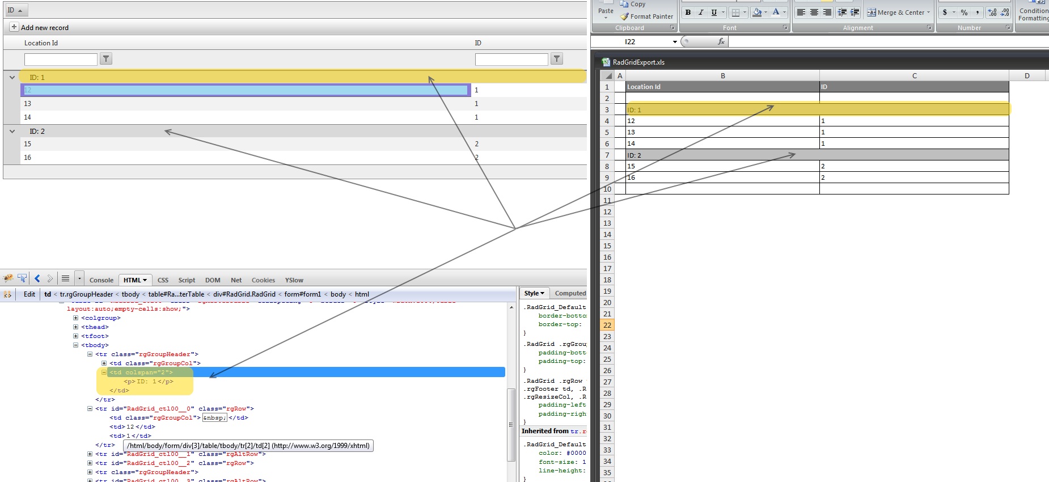Click the Merge & Center icon
The image size is (1049, 482).
click(872, 12)
